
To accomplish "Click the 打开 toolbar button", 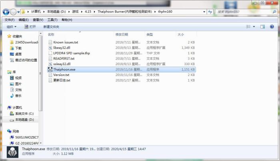I will 30,27.
